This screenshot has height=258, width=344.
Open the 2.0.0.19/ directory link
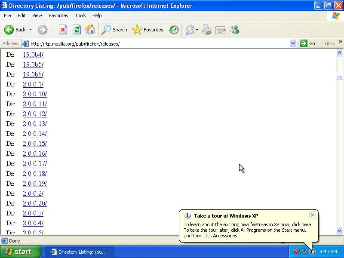coord(35,184)
